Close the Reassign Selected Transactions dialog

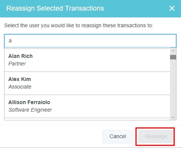[172, 8]
